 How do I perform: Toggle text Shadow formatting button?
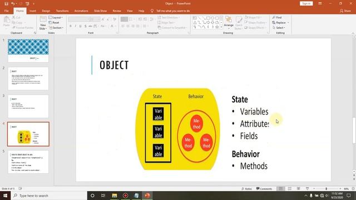click(85, 26)
